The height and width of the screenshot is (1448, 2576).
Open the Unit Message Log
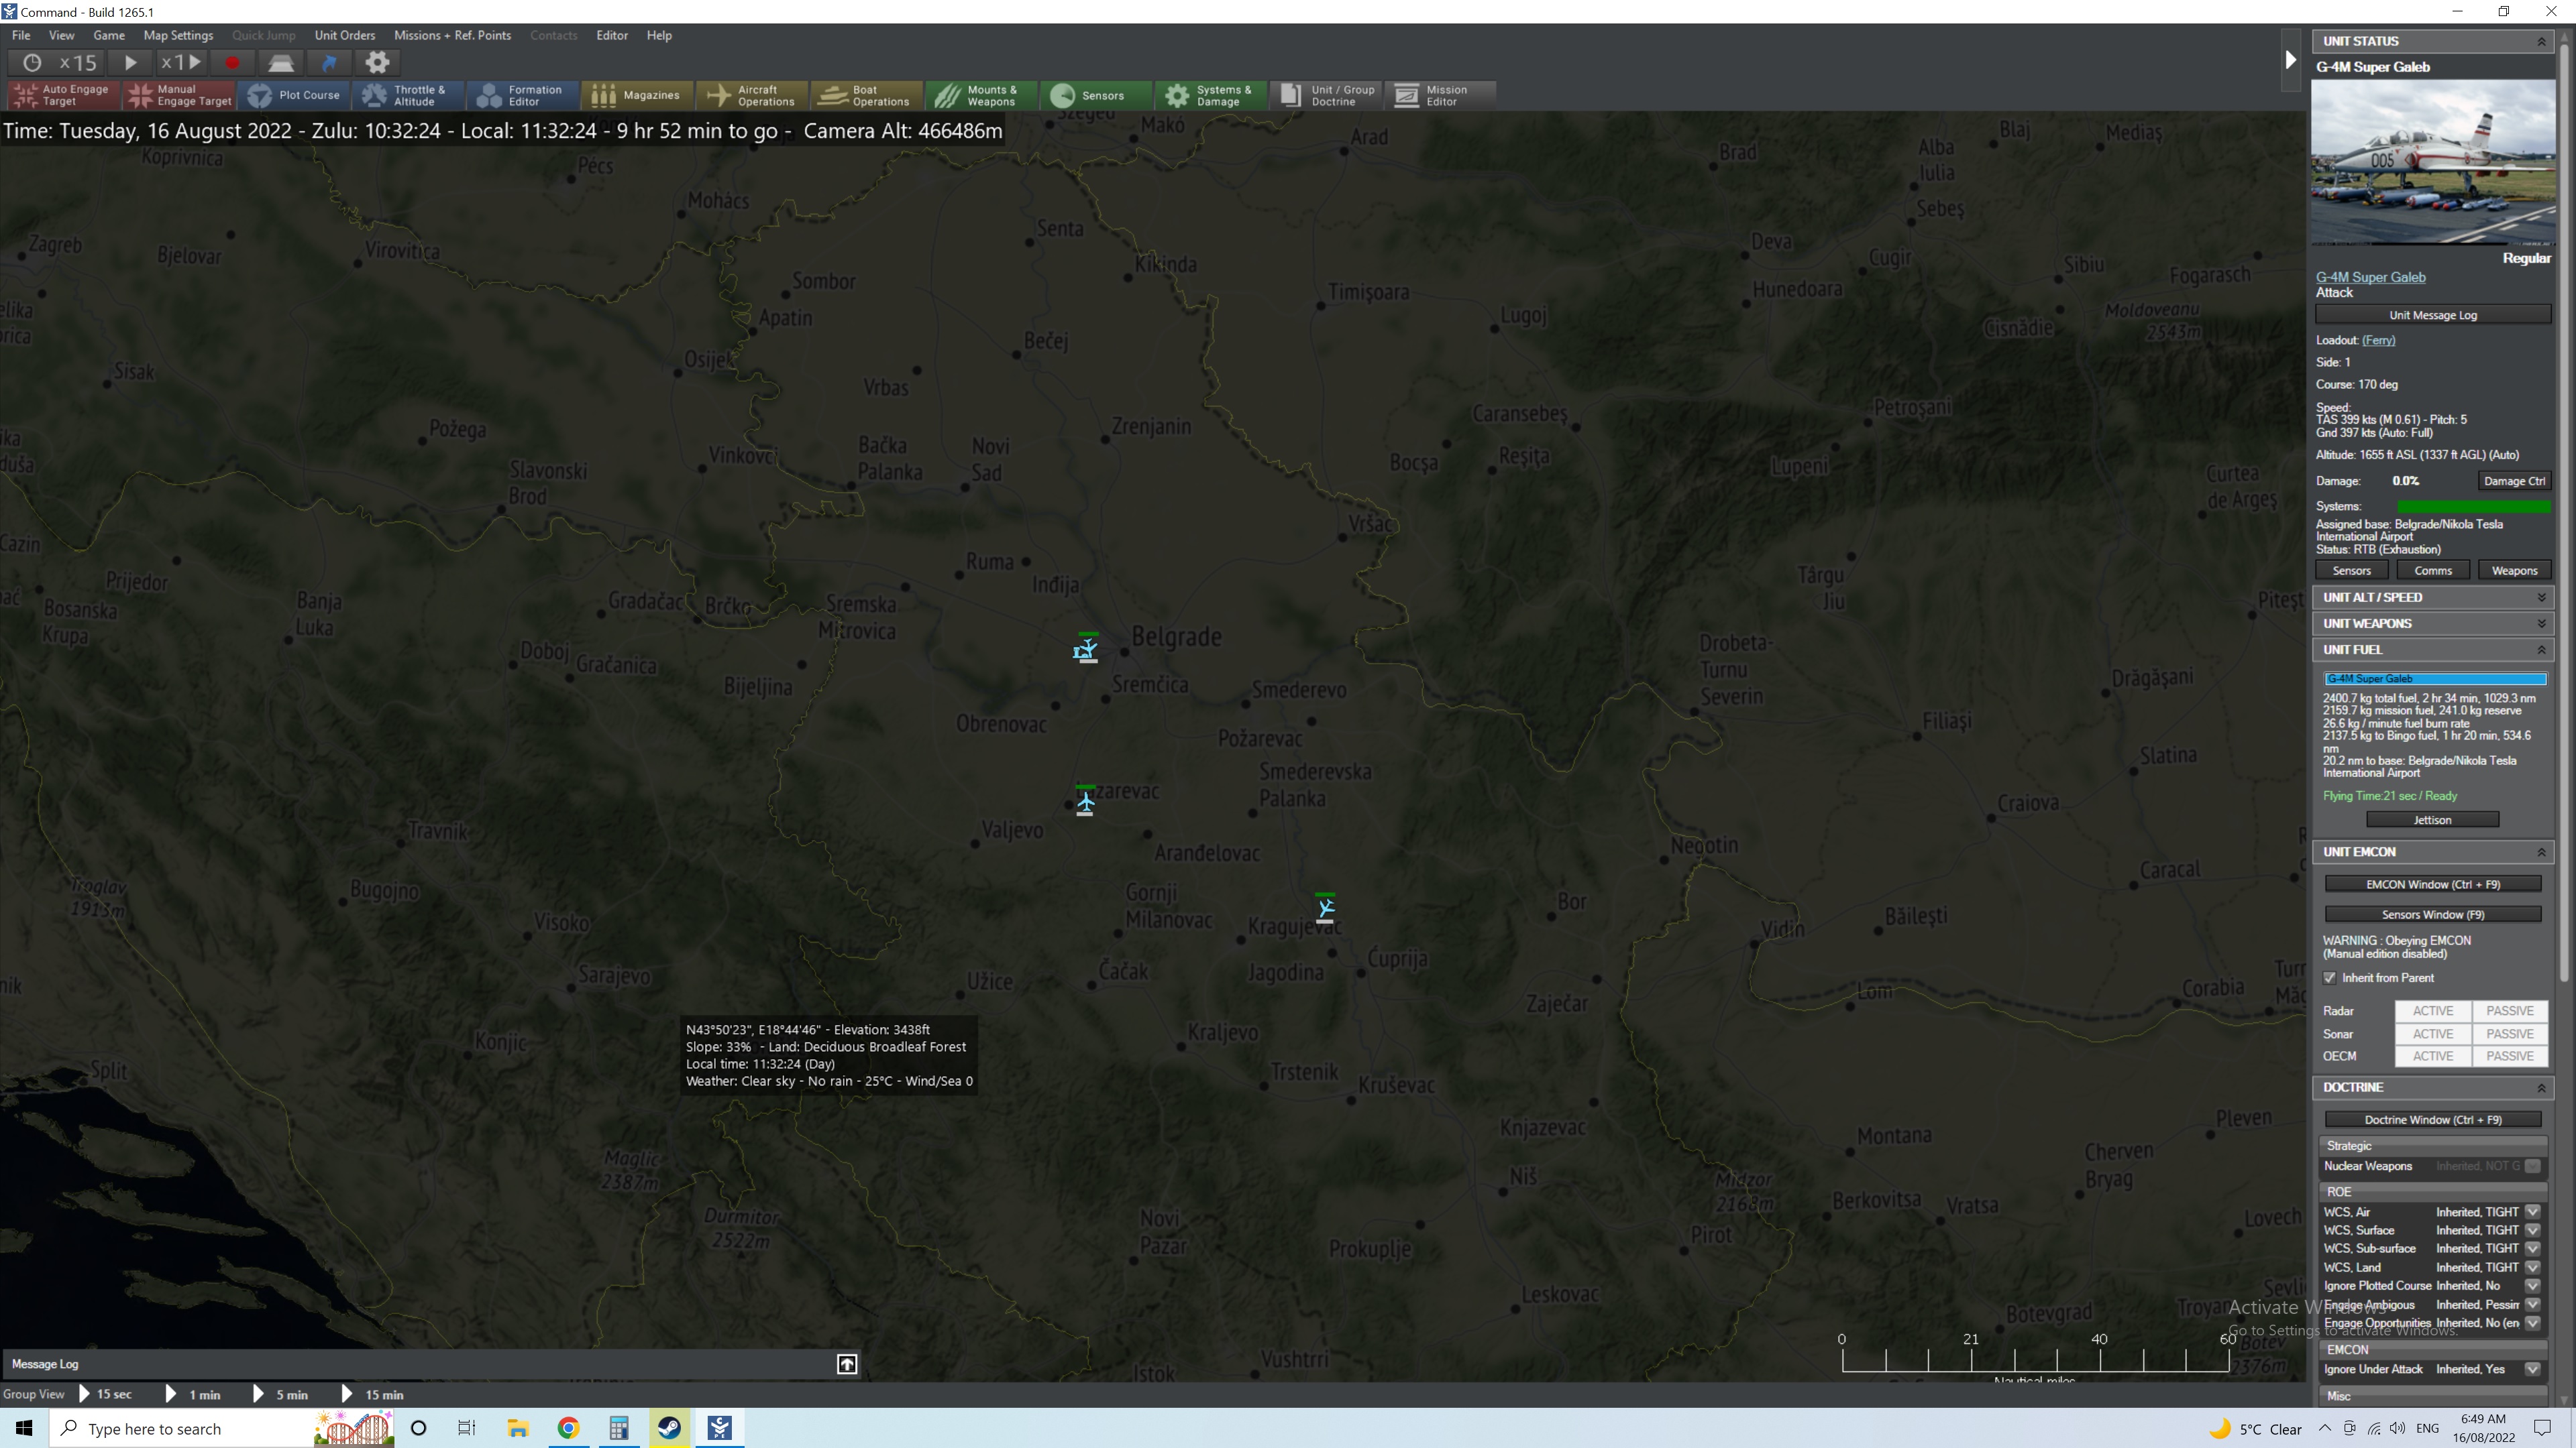[2432, 315]
